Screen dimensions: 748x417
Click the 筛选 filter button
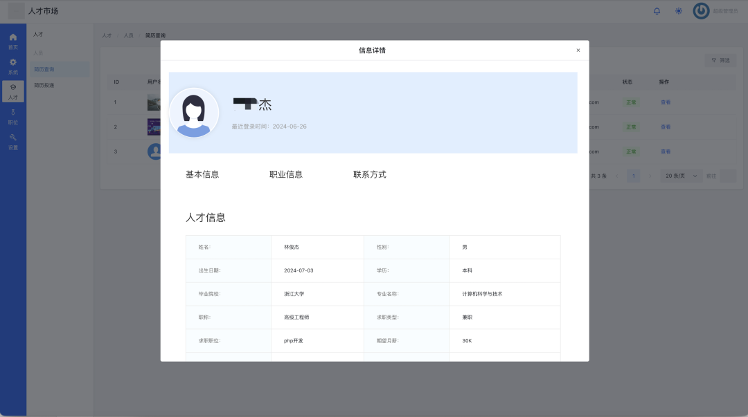(720, 61)
